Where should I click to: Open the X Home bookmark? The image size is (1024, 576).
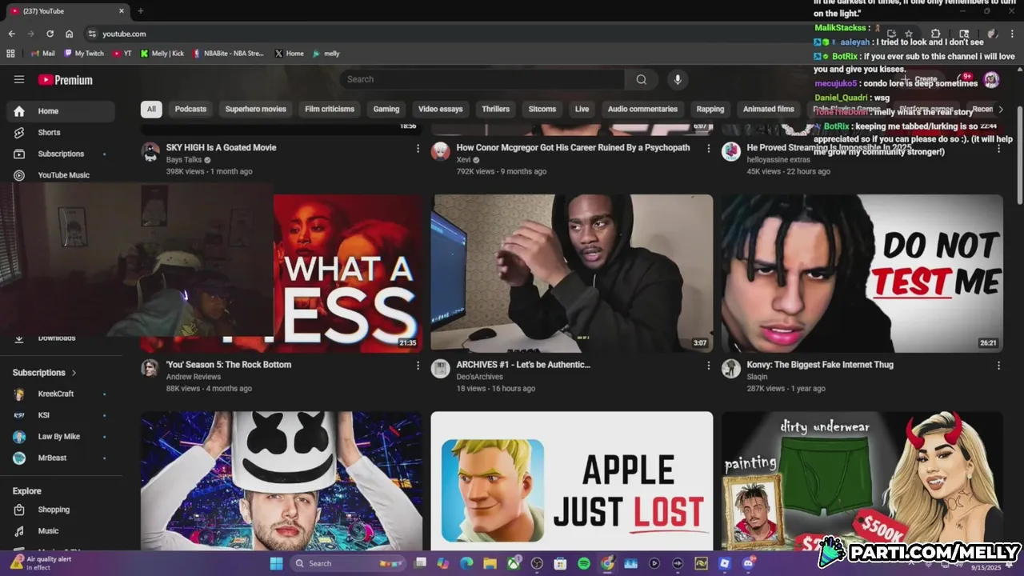coord(289,54)
